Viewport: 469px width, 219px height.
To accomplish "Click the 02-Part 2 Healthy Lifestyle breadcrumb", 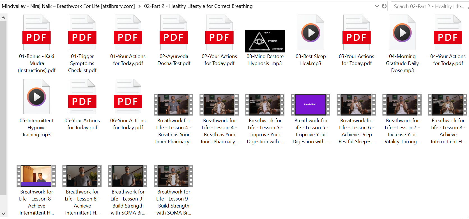I will tap(198, 6).
